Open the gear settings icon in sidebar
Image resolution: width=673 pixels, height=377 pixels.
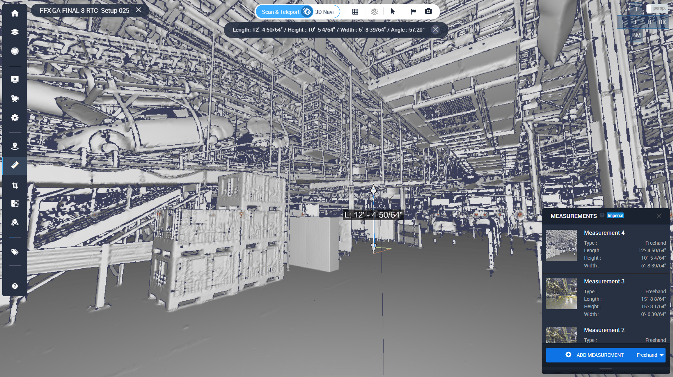pyautogui.click(x=15, y=118)
